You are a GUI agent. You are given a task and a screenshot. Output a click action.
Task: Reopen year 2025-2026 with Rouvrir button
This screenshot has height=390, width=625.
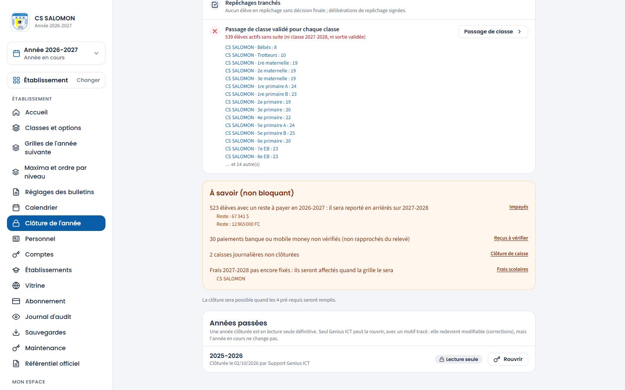coord(508,359)
